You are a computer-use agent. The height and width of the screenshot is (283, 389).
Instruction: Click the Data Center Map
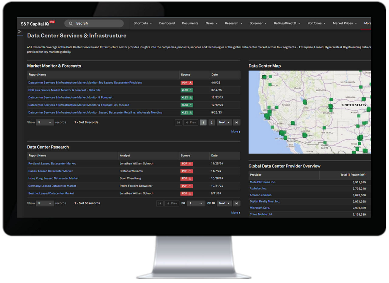tap(310, 112)
